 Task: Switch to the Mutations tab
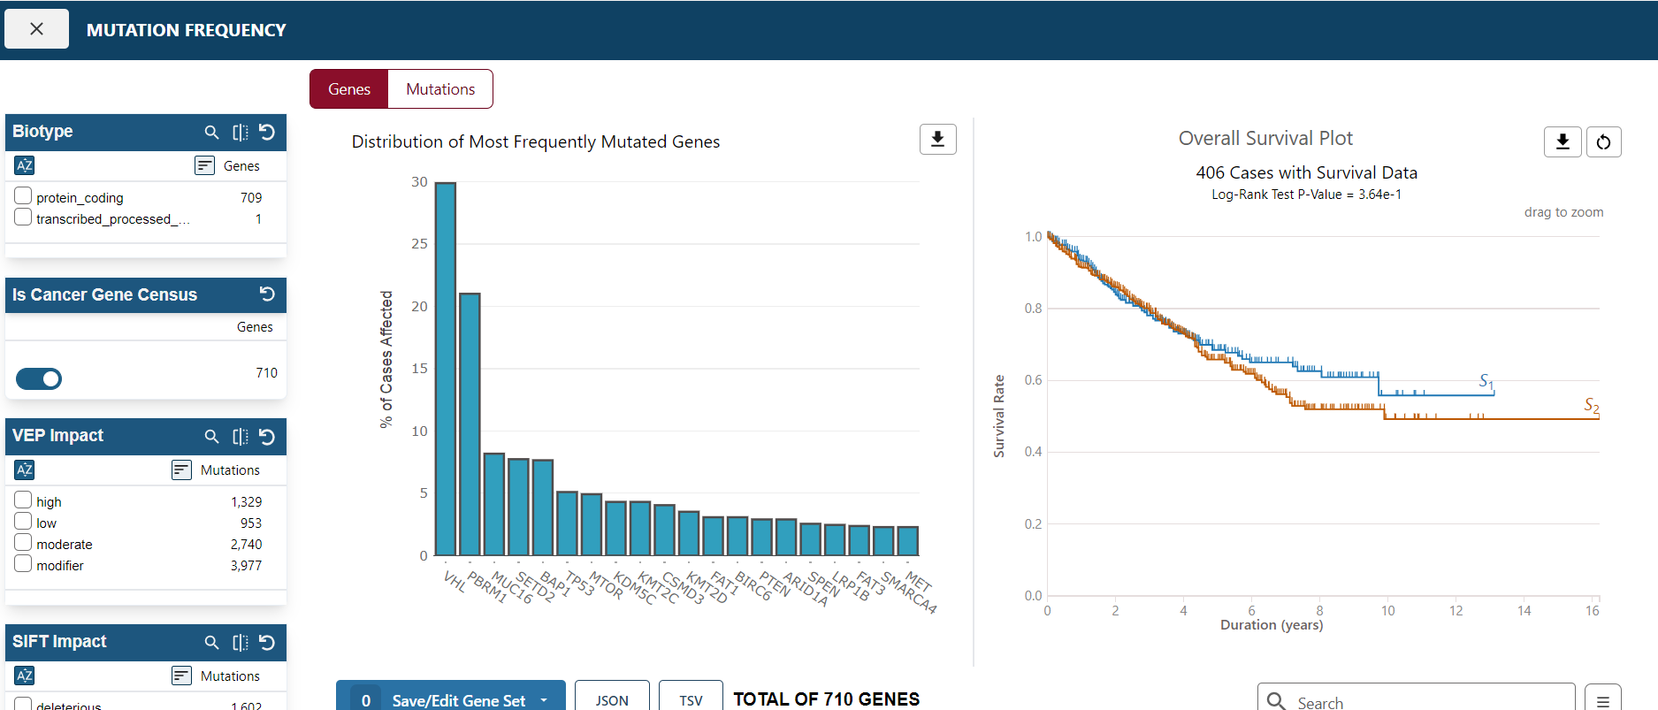(440, 89)
